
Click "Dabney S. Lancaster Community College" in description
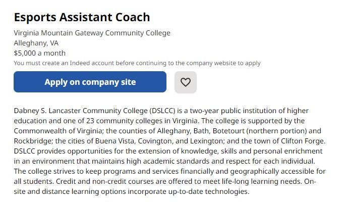coord(80,111)
